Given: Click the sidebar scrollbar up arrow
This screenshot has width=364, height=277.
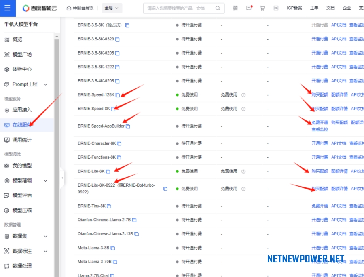Looking at the screenshot, I should 57,36.
